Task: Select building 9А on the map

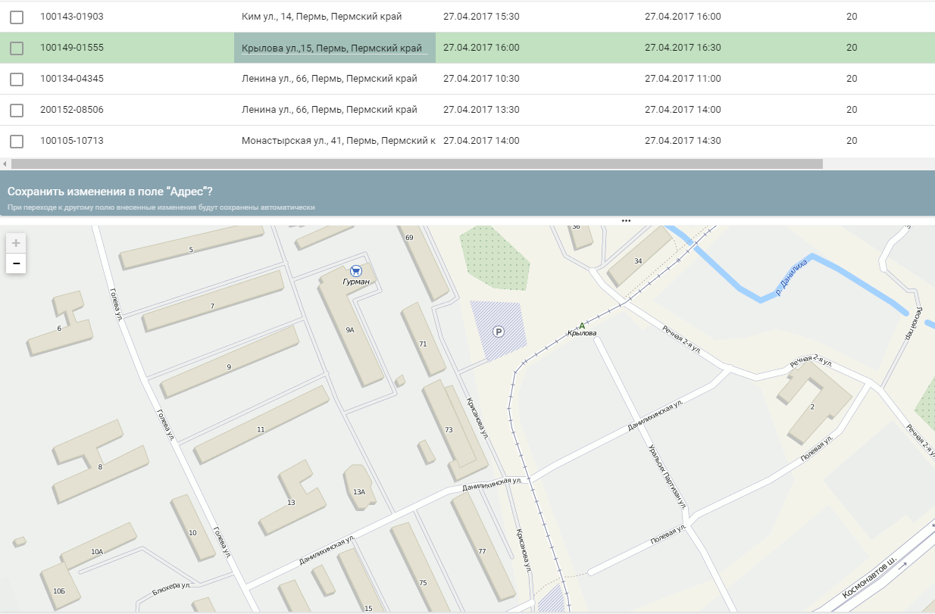Action: pyautogui.click(x=350, y=330)
